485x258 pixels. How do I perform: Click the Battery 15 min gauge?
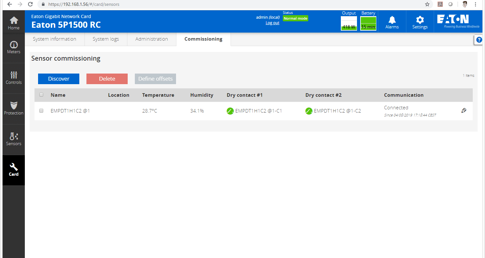pyautogui.click(x=368, y=23)
